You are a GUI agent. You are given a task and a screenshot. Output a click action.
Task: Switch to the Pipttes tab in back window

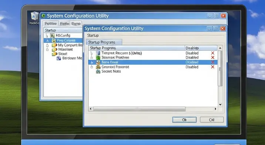[x=51, y=23]
